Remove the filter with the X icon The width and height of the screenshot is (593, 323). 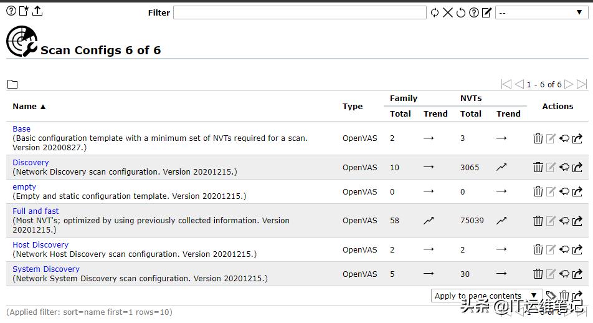448,12
